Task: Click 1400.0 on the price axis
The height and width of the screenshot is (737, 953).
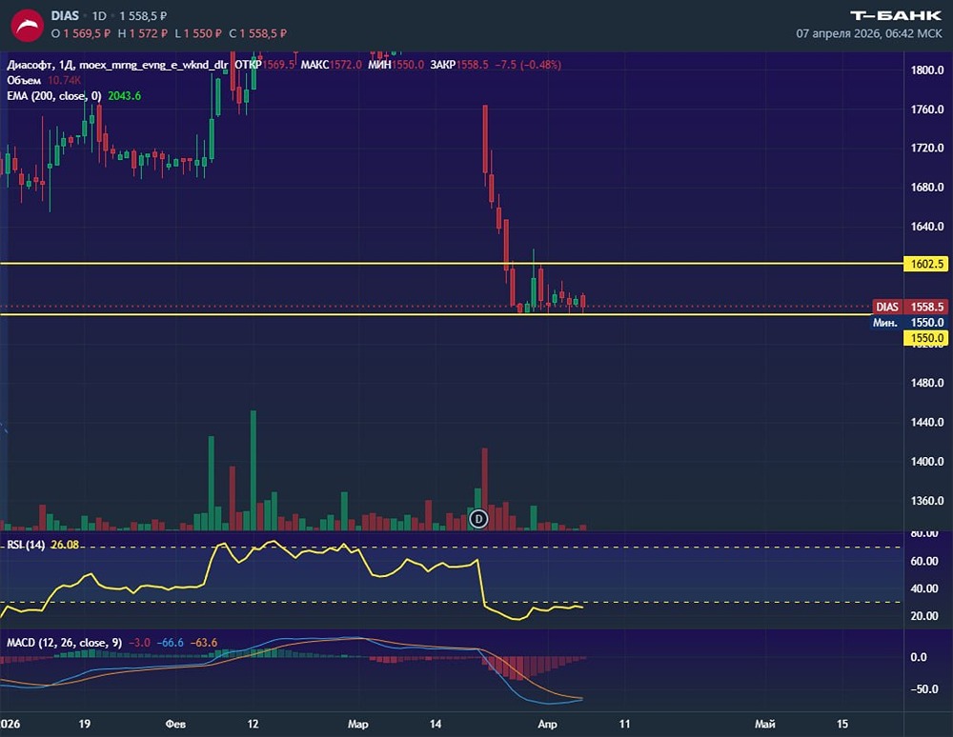Action: [927, 462]
